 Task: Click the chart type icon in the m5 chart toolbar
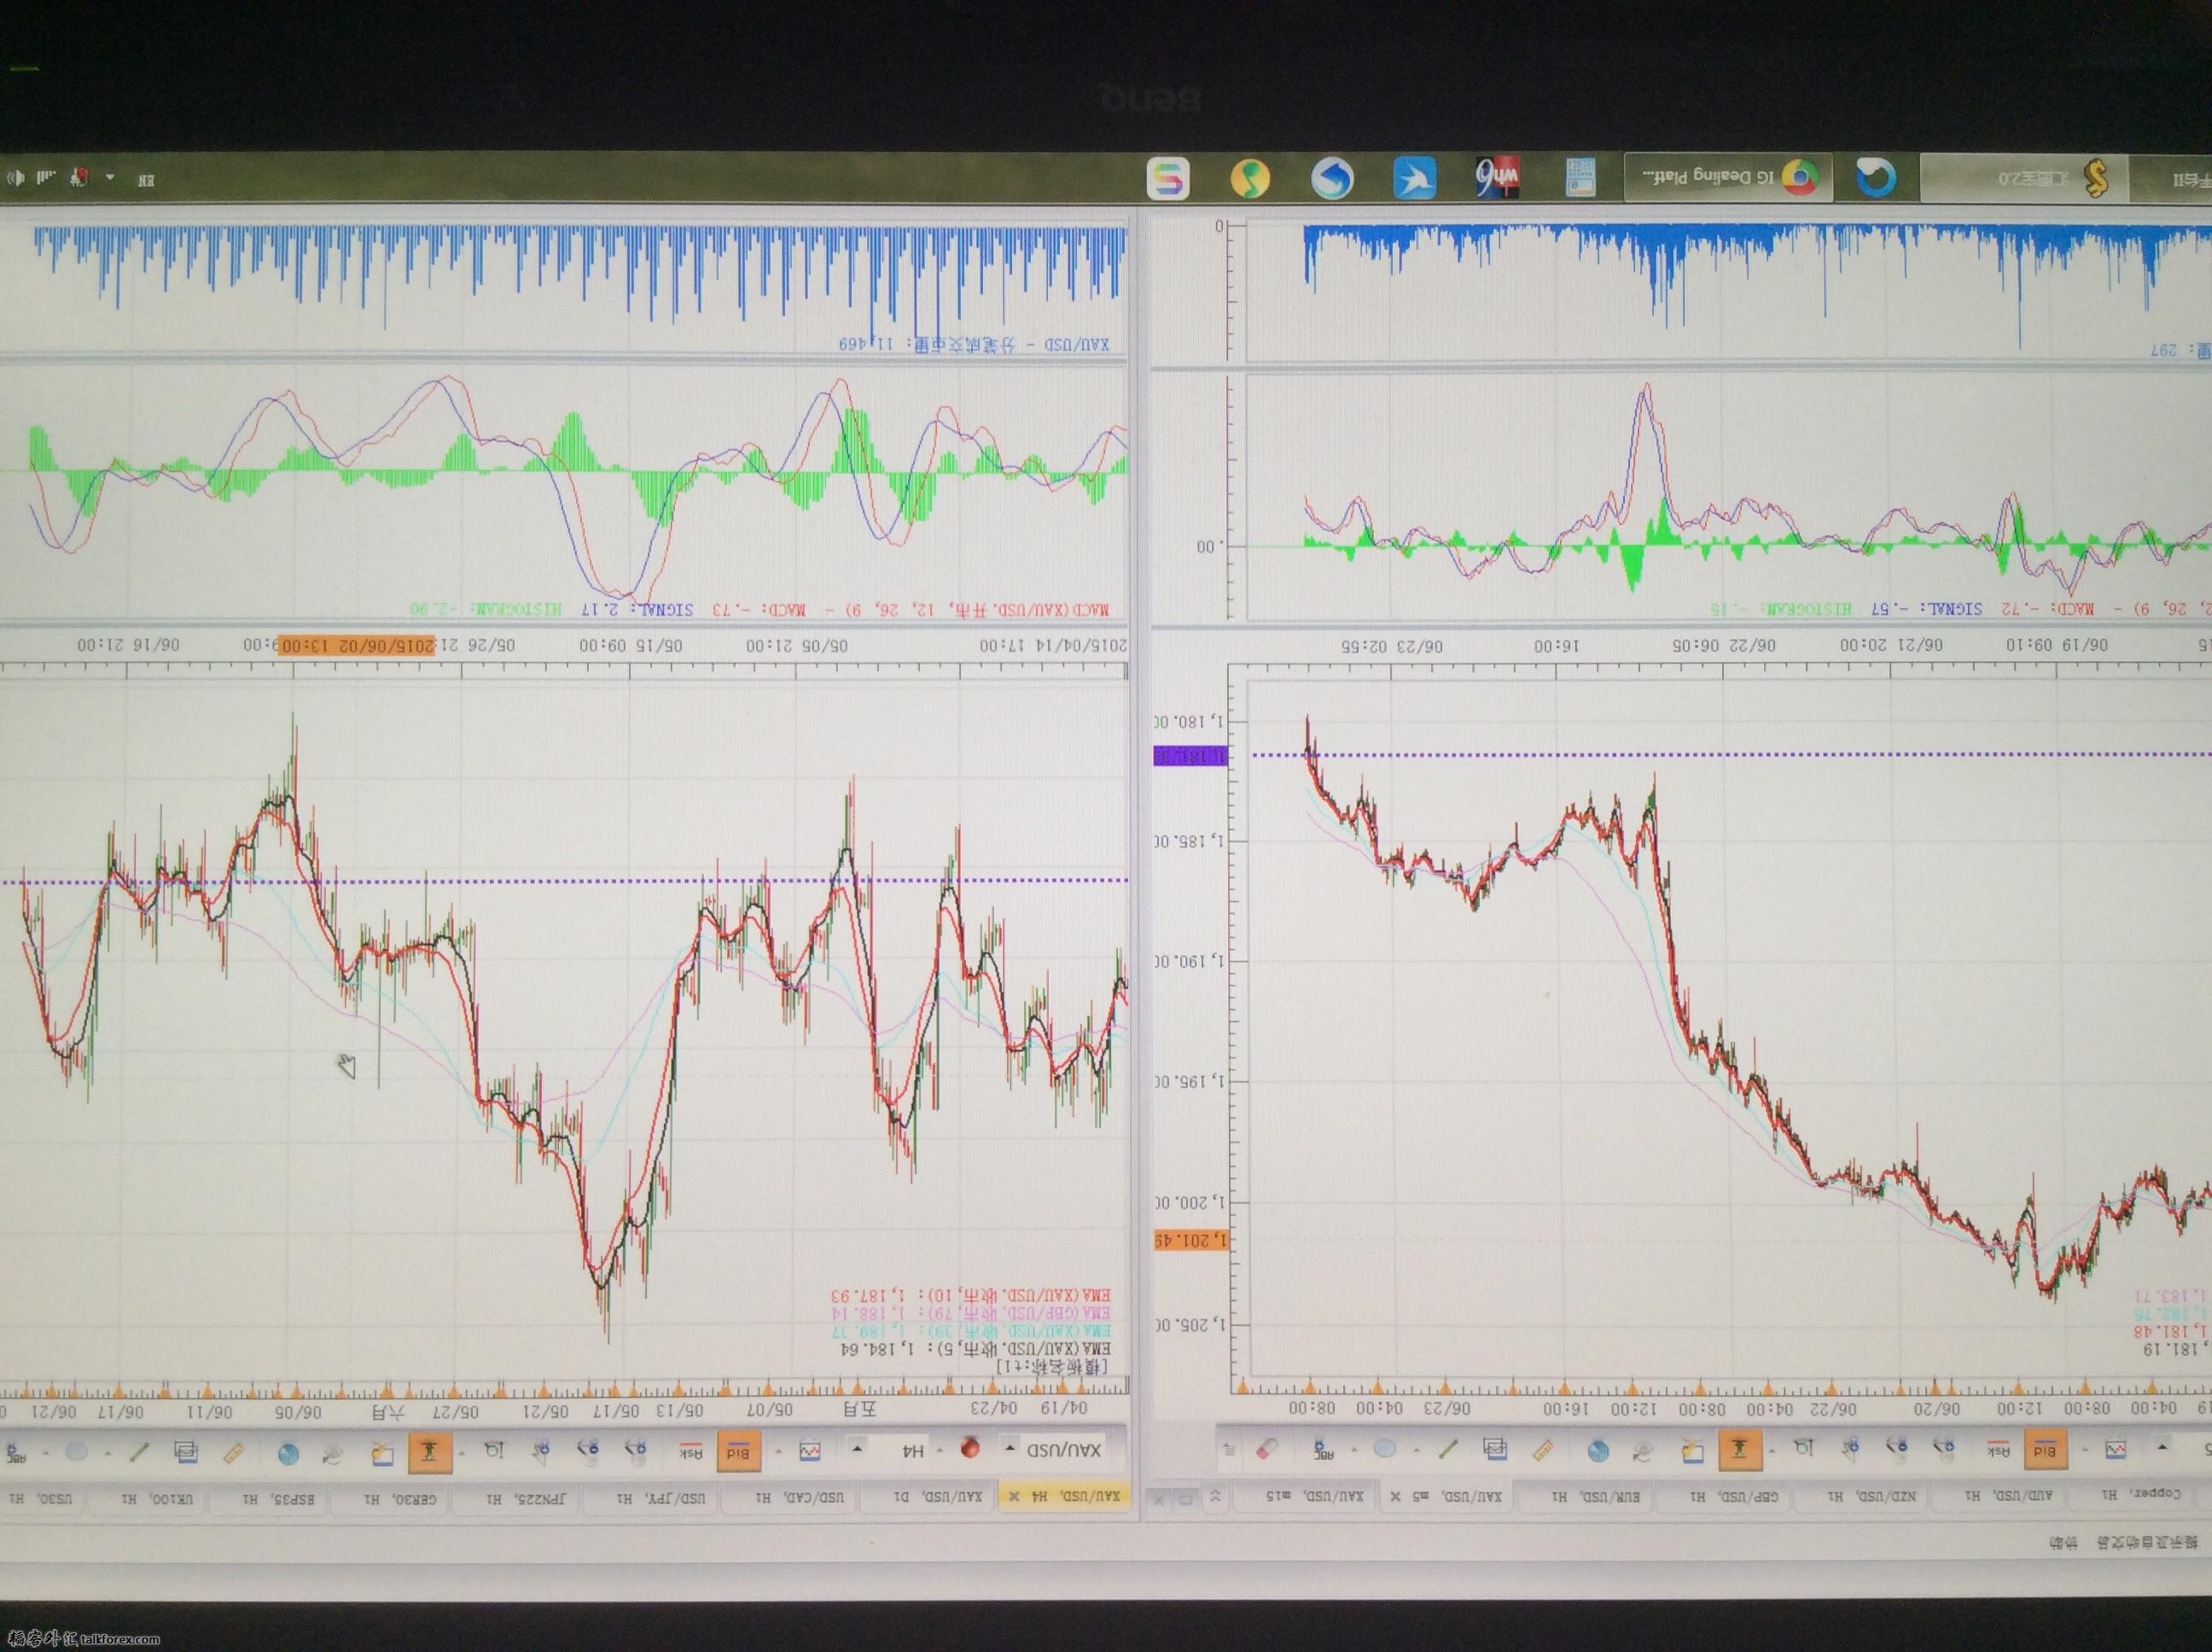pos(2116,1450)
